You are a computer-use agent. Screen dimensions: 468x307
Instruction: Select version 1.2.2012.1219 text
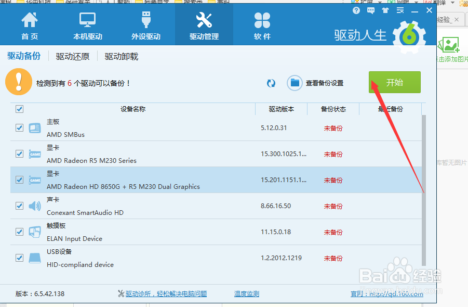[x=281, y=258]
